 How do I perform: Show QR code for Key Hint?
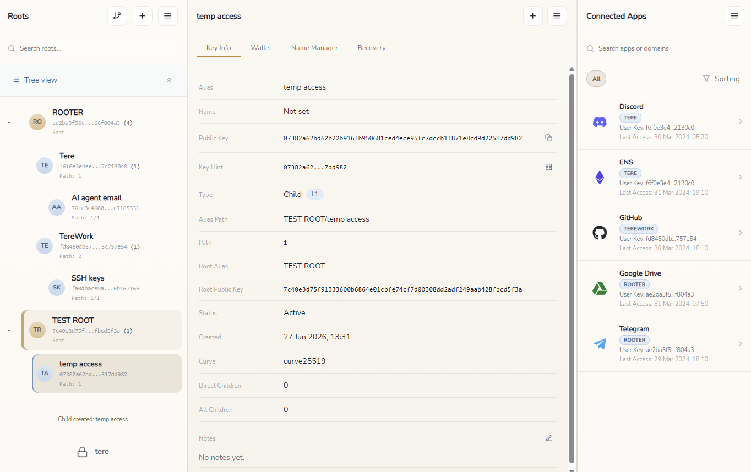tap(548, 167)
